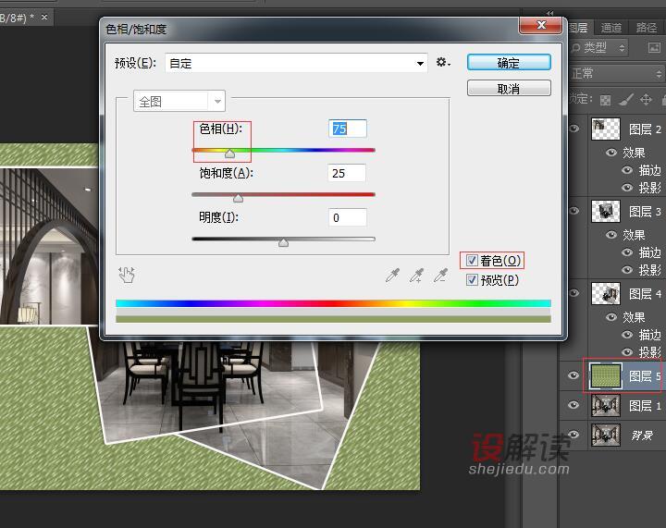
Task: Click the lock position move icon
Action: tap(646, 99)
